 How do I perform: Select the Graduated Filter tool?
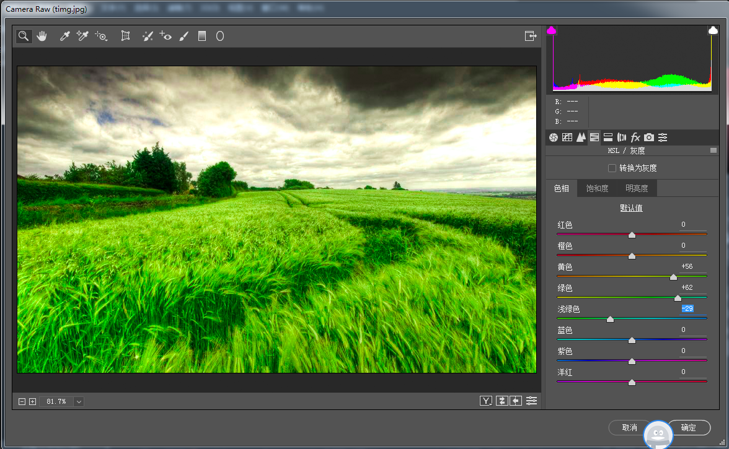202,36
